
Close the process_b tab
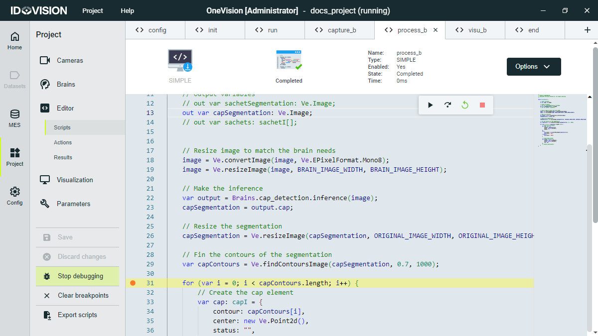pos(436,30)
